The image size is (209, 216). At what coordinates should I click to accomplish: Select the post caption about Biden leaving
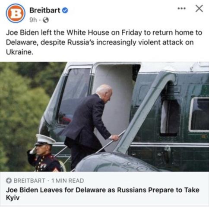tap(104, 42)
